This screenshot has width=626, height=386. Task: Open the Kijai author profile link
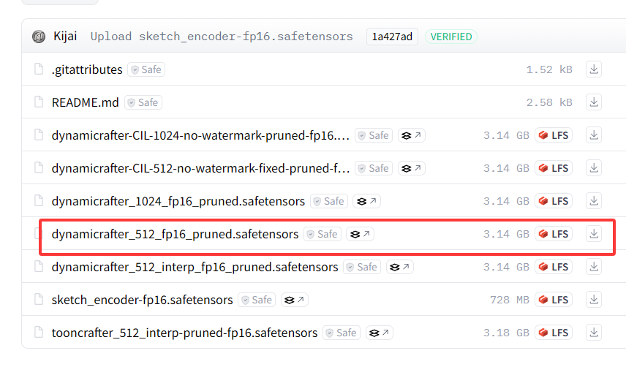[x=67, y=37]
